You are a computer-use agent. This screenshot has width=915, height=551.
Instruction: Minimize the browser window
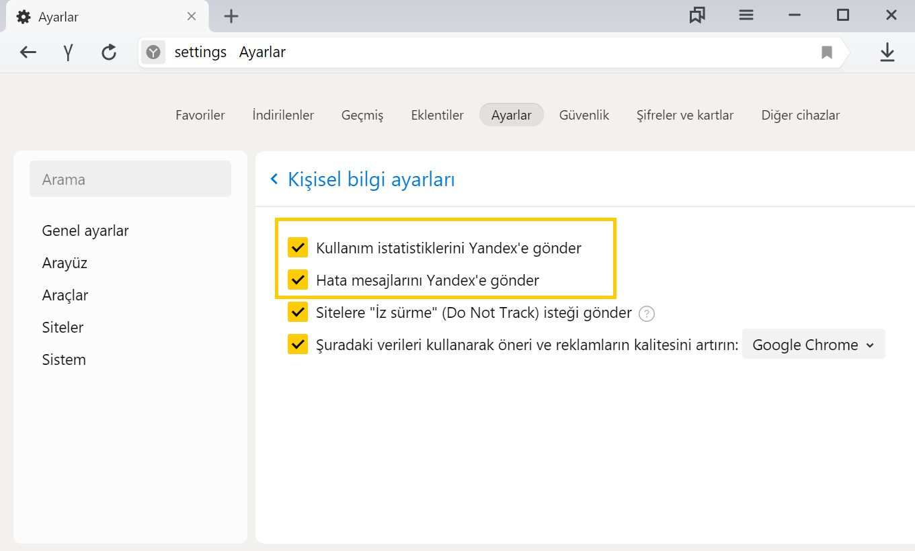click(795, 15)
